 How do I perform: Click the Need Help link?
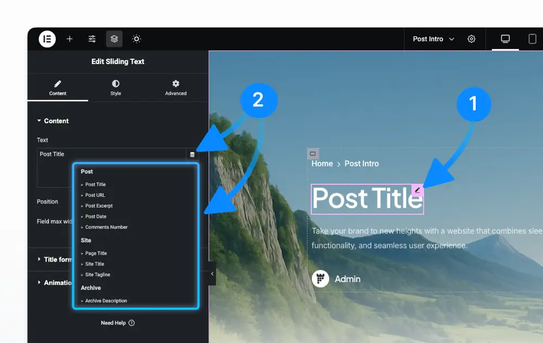coord(118,323)
